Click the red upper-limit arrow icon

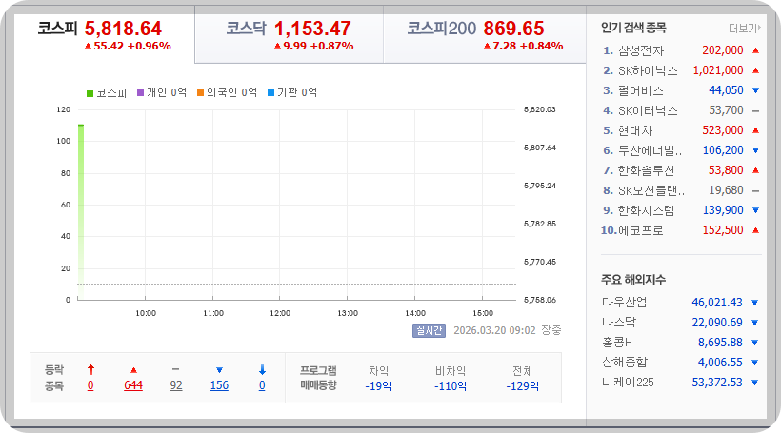(90, 370)
